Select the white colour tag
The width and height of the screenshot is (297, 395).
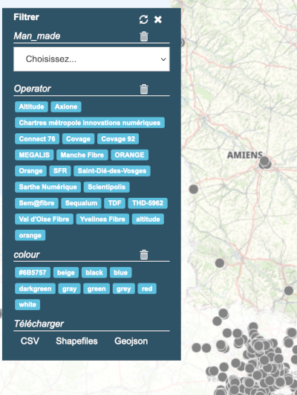coord(27,304)
